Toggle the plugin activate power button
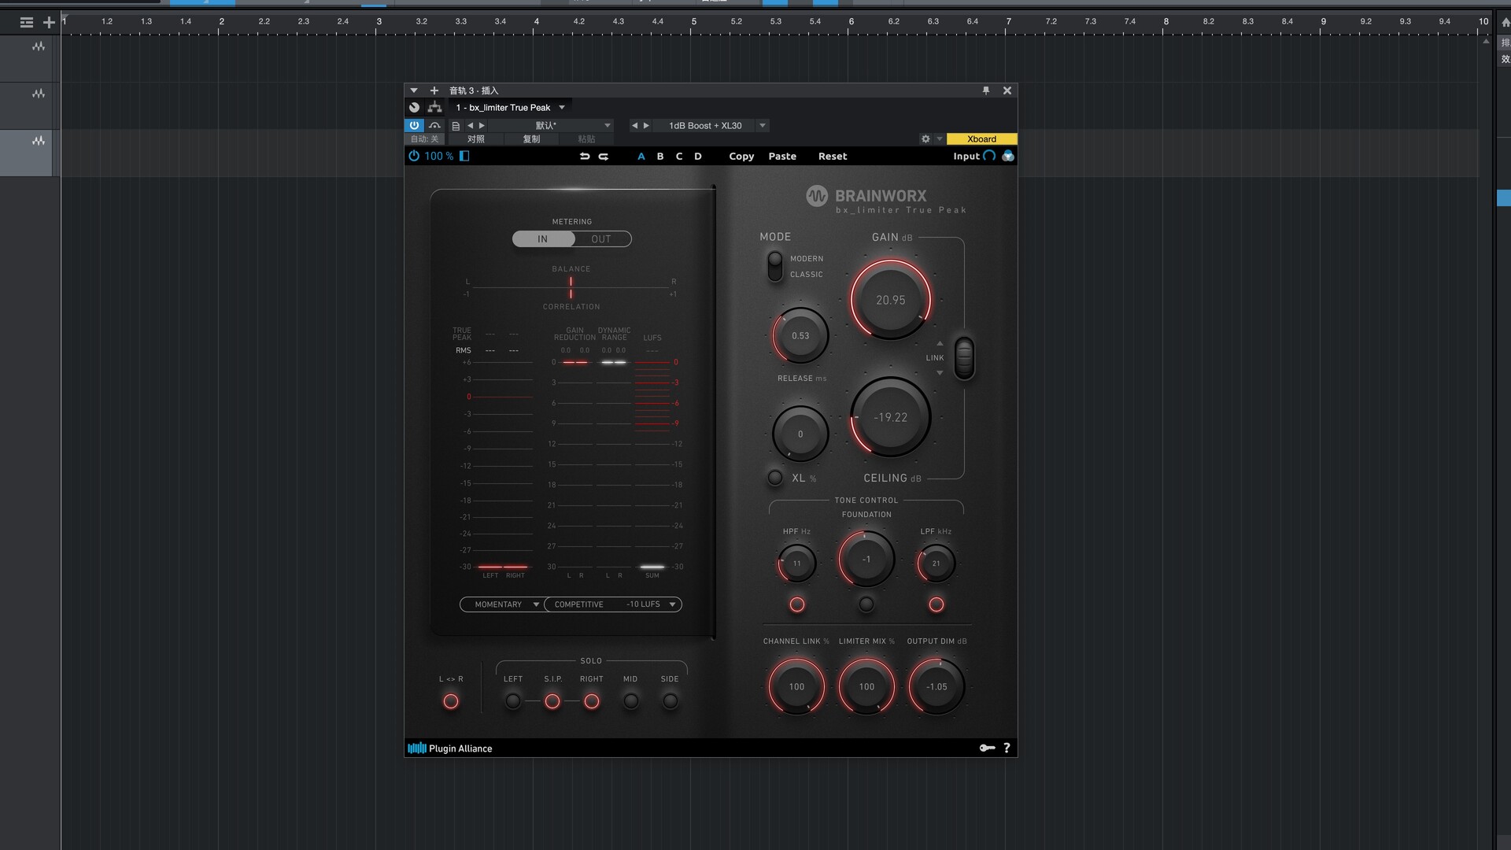Image resolution: width=1511 pixels, height=850 pixels. coord(414,125)
